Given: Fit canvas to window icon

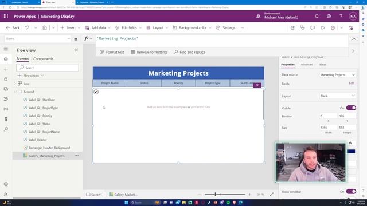Looking at the screenshot, I should point(271,195).
